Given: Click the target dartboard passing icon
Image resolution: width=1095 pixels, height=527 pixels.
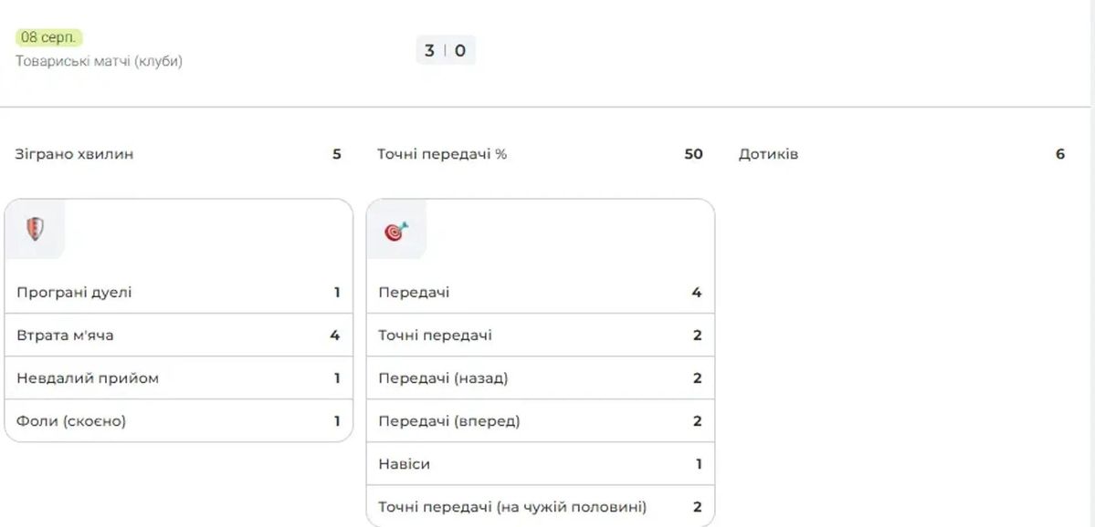Looking at the screenshot, I should click(396, 231).
